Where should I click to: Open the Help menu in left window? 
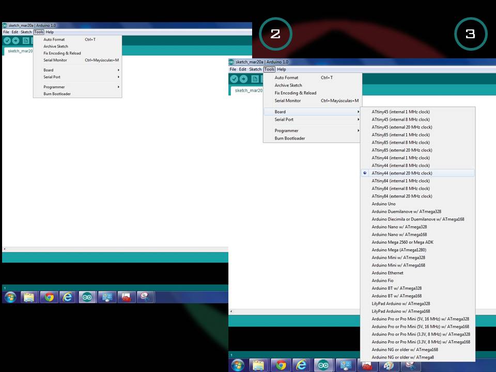50,32
